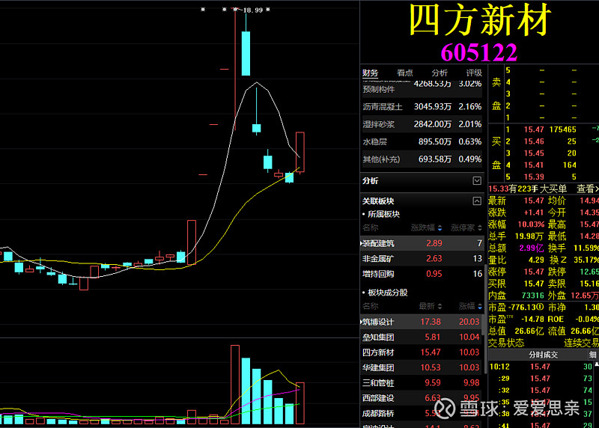The height and width of the screenshot is (428, 599).
Task: Open 垒知集团 stock row
Action: click(x=422, y=337)
